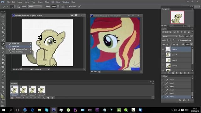This screenshot has height=113, width=201.
Task: Toggle visibility of Layer 3
Action: (x=163, y=60)
